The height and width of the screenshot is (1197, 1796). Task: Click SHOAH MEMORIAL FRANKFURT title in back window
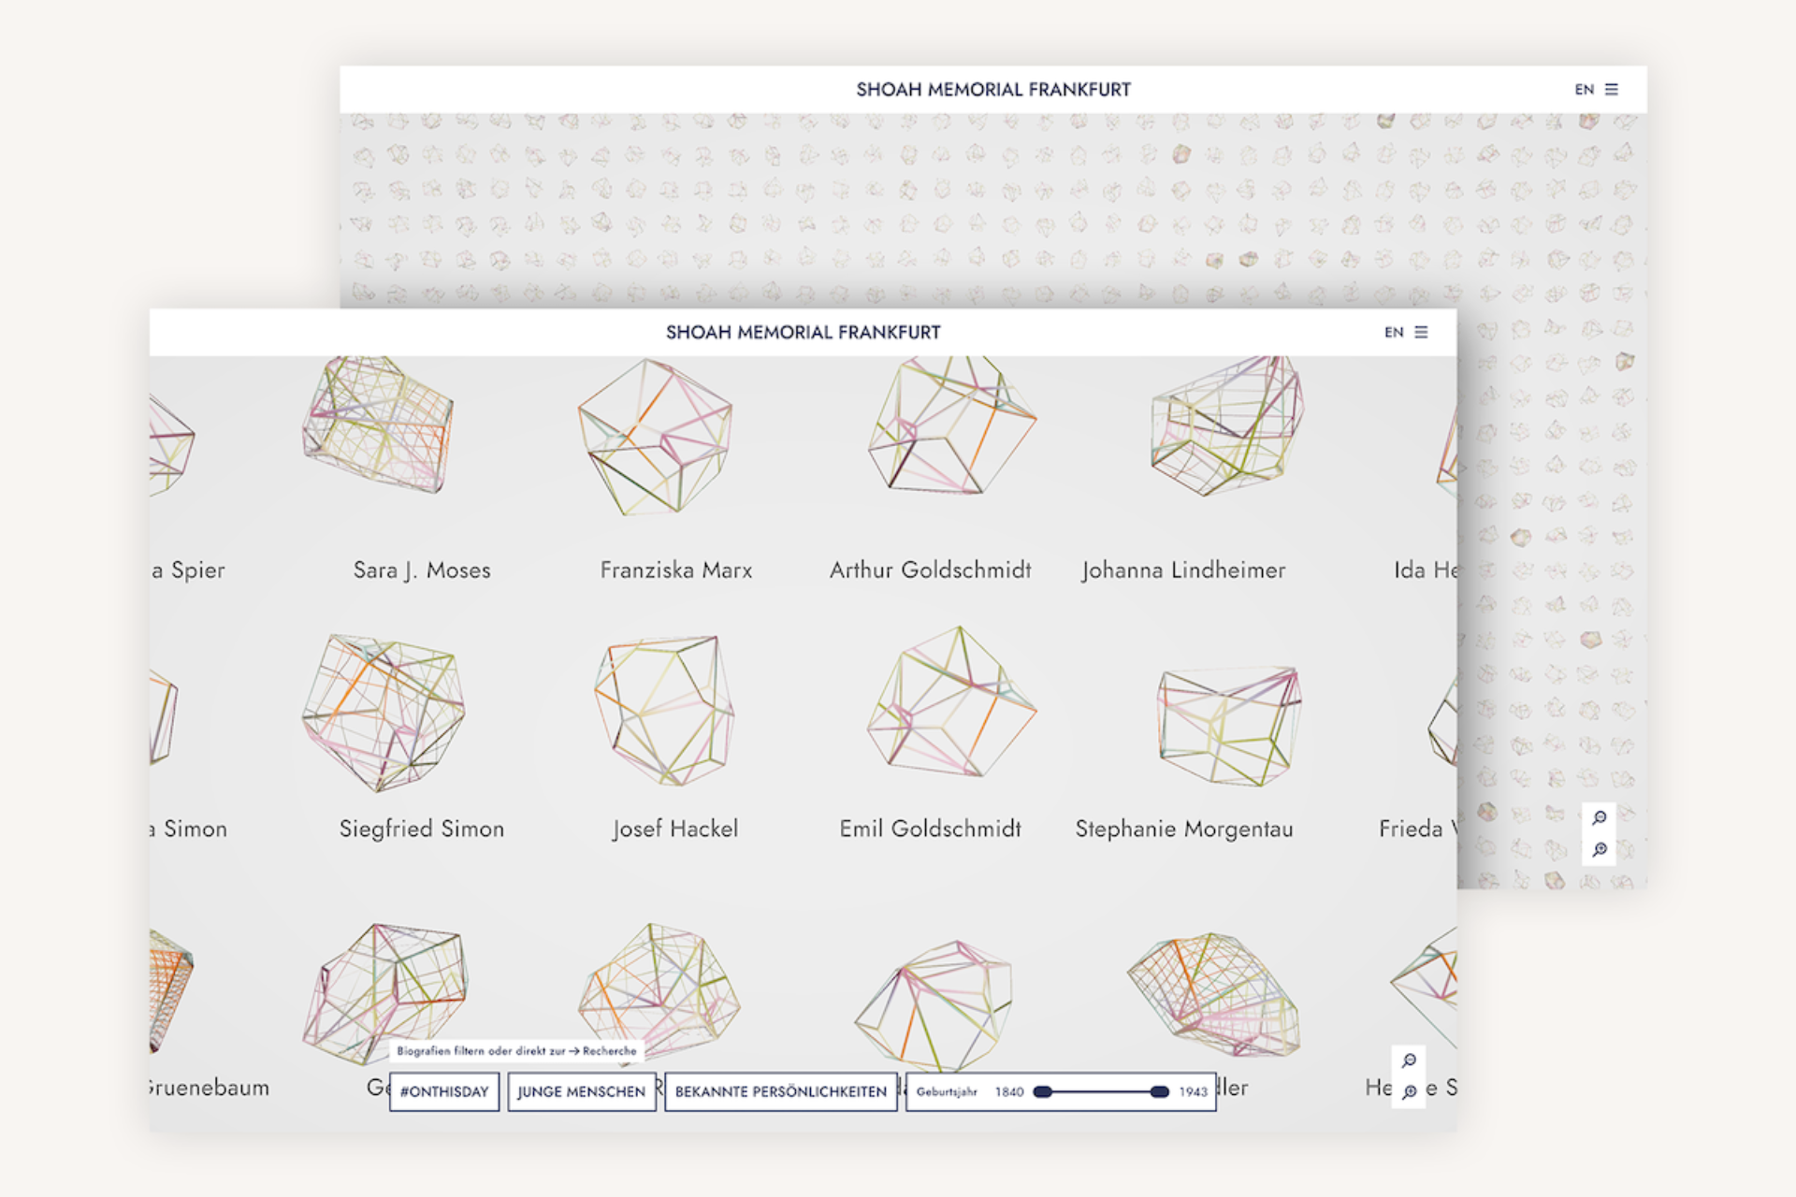993,90
